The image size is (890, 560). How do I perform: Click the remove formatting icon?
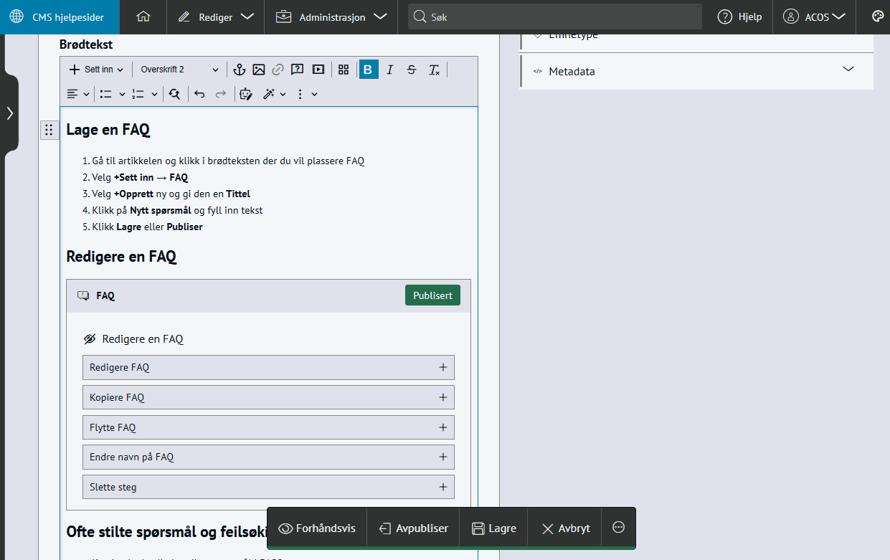(434, 70)
